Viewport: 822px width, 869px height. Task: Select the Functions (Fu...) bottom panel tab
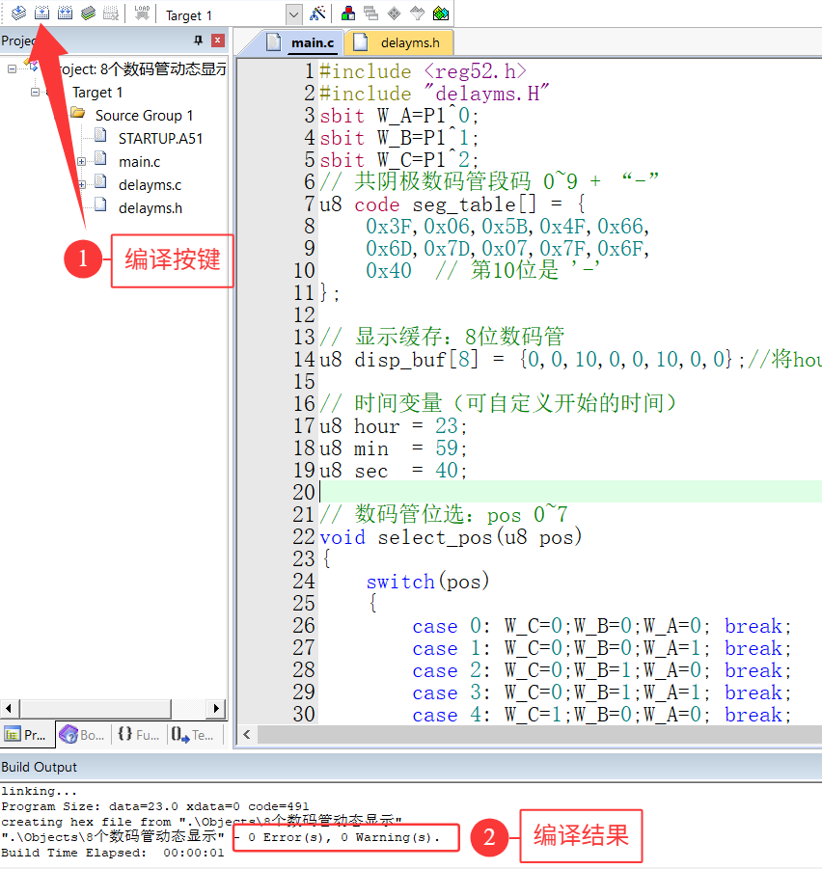pos(139,735)
